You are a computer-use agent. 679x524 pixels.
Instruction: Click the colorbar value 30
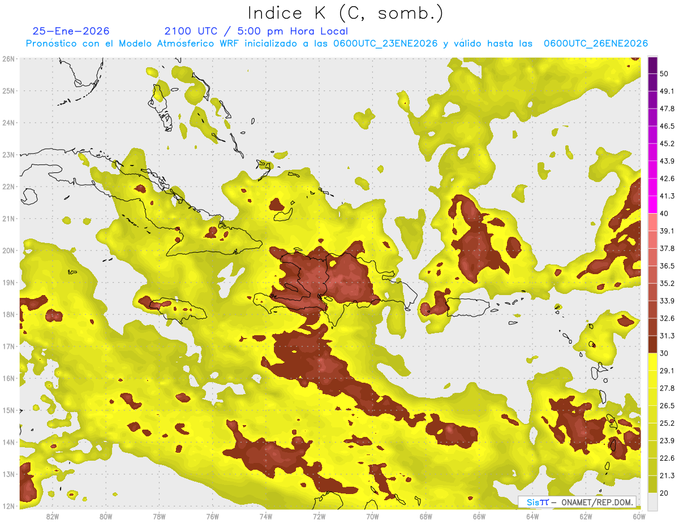click(x=664, y=353)
